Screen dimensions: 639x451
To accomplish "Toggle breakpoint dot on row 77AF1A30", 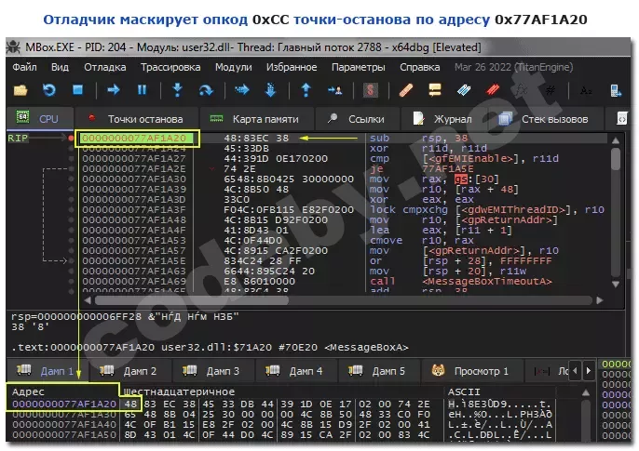I will [71, 179].
